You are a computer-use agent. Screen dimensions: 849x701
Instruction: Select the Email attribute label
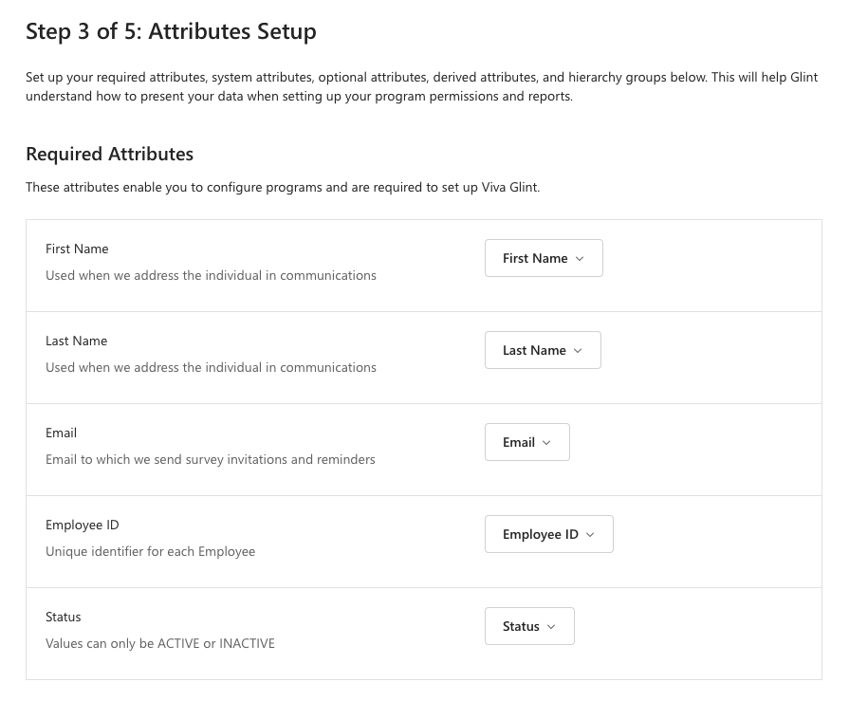61,432
